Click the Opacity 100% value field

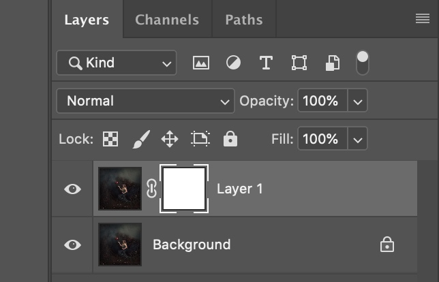click(x=322, y=101)
